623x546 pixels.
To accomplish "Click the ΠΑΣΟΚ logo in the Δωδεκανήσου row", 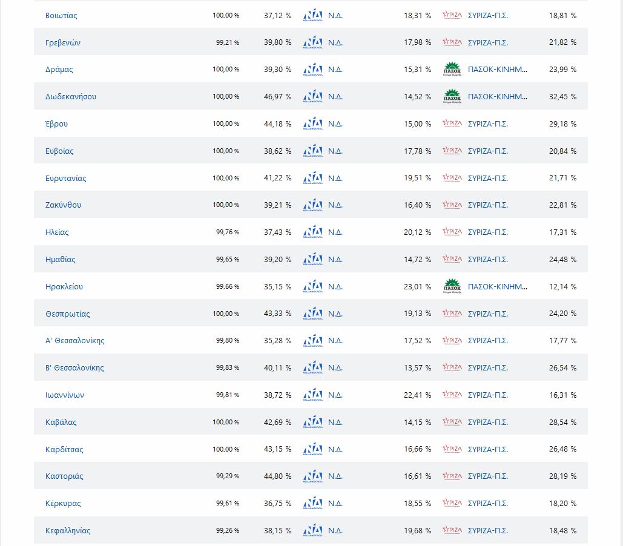I will (x=452, y=97).
